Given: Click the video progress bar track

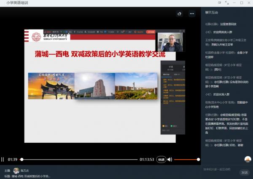Looking at the screenshot, I should (80, 160).
